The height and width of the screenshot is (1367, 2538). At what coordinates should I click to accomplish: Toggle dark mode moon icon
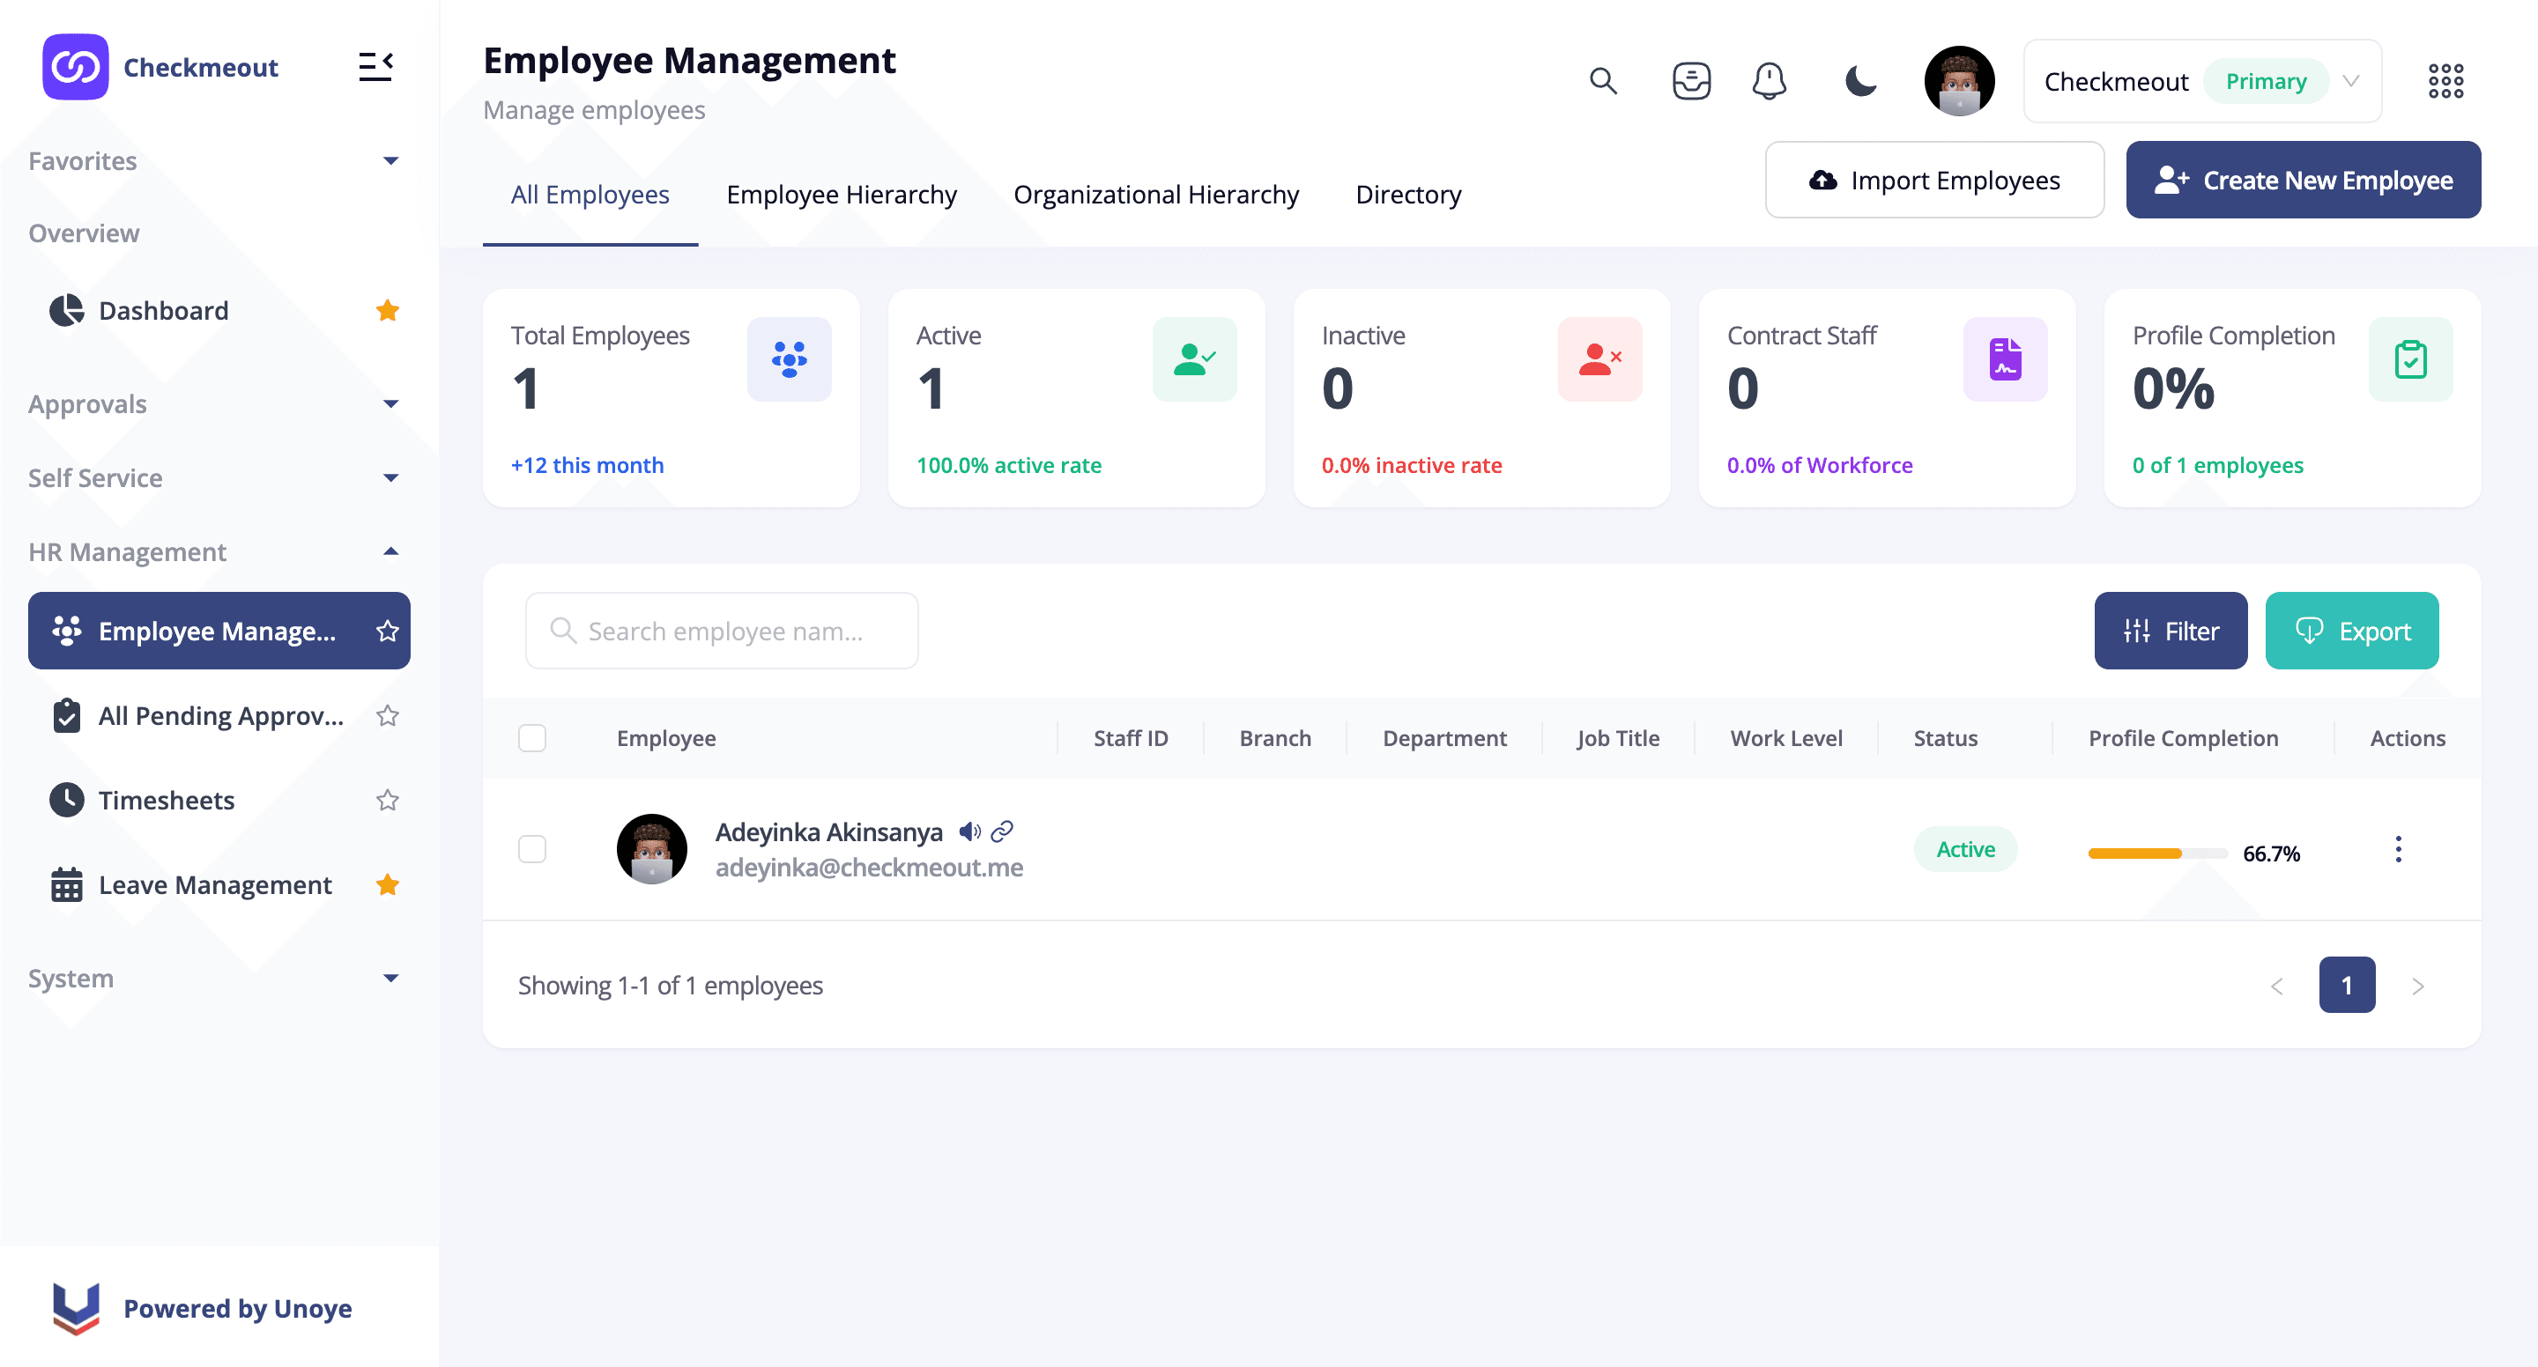(x=1860, y=81)
